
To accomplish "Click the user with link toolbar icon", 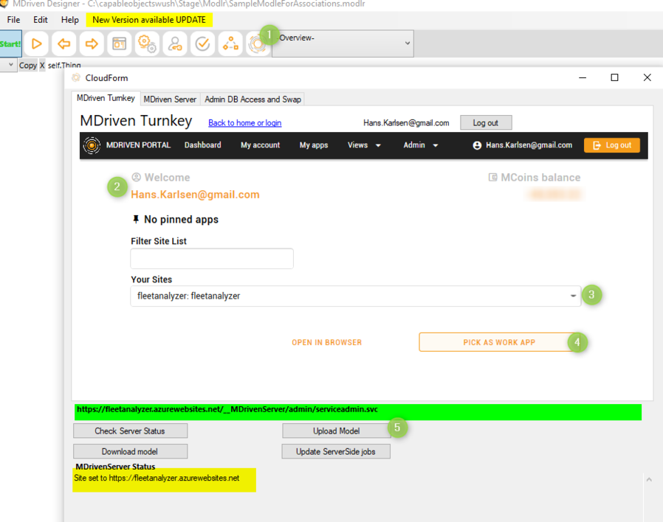I will [175, 43].
